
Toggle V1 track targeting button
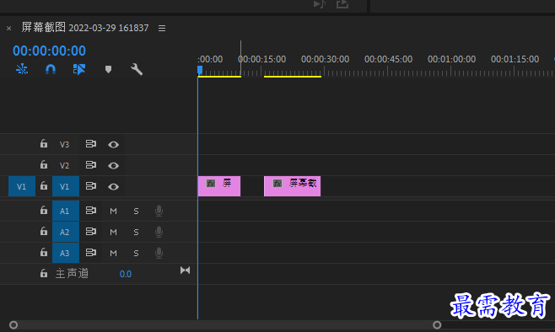pos(66,186)
